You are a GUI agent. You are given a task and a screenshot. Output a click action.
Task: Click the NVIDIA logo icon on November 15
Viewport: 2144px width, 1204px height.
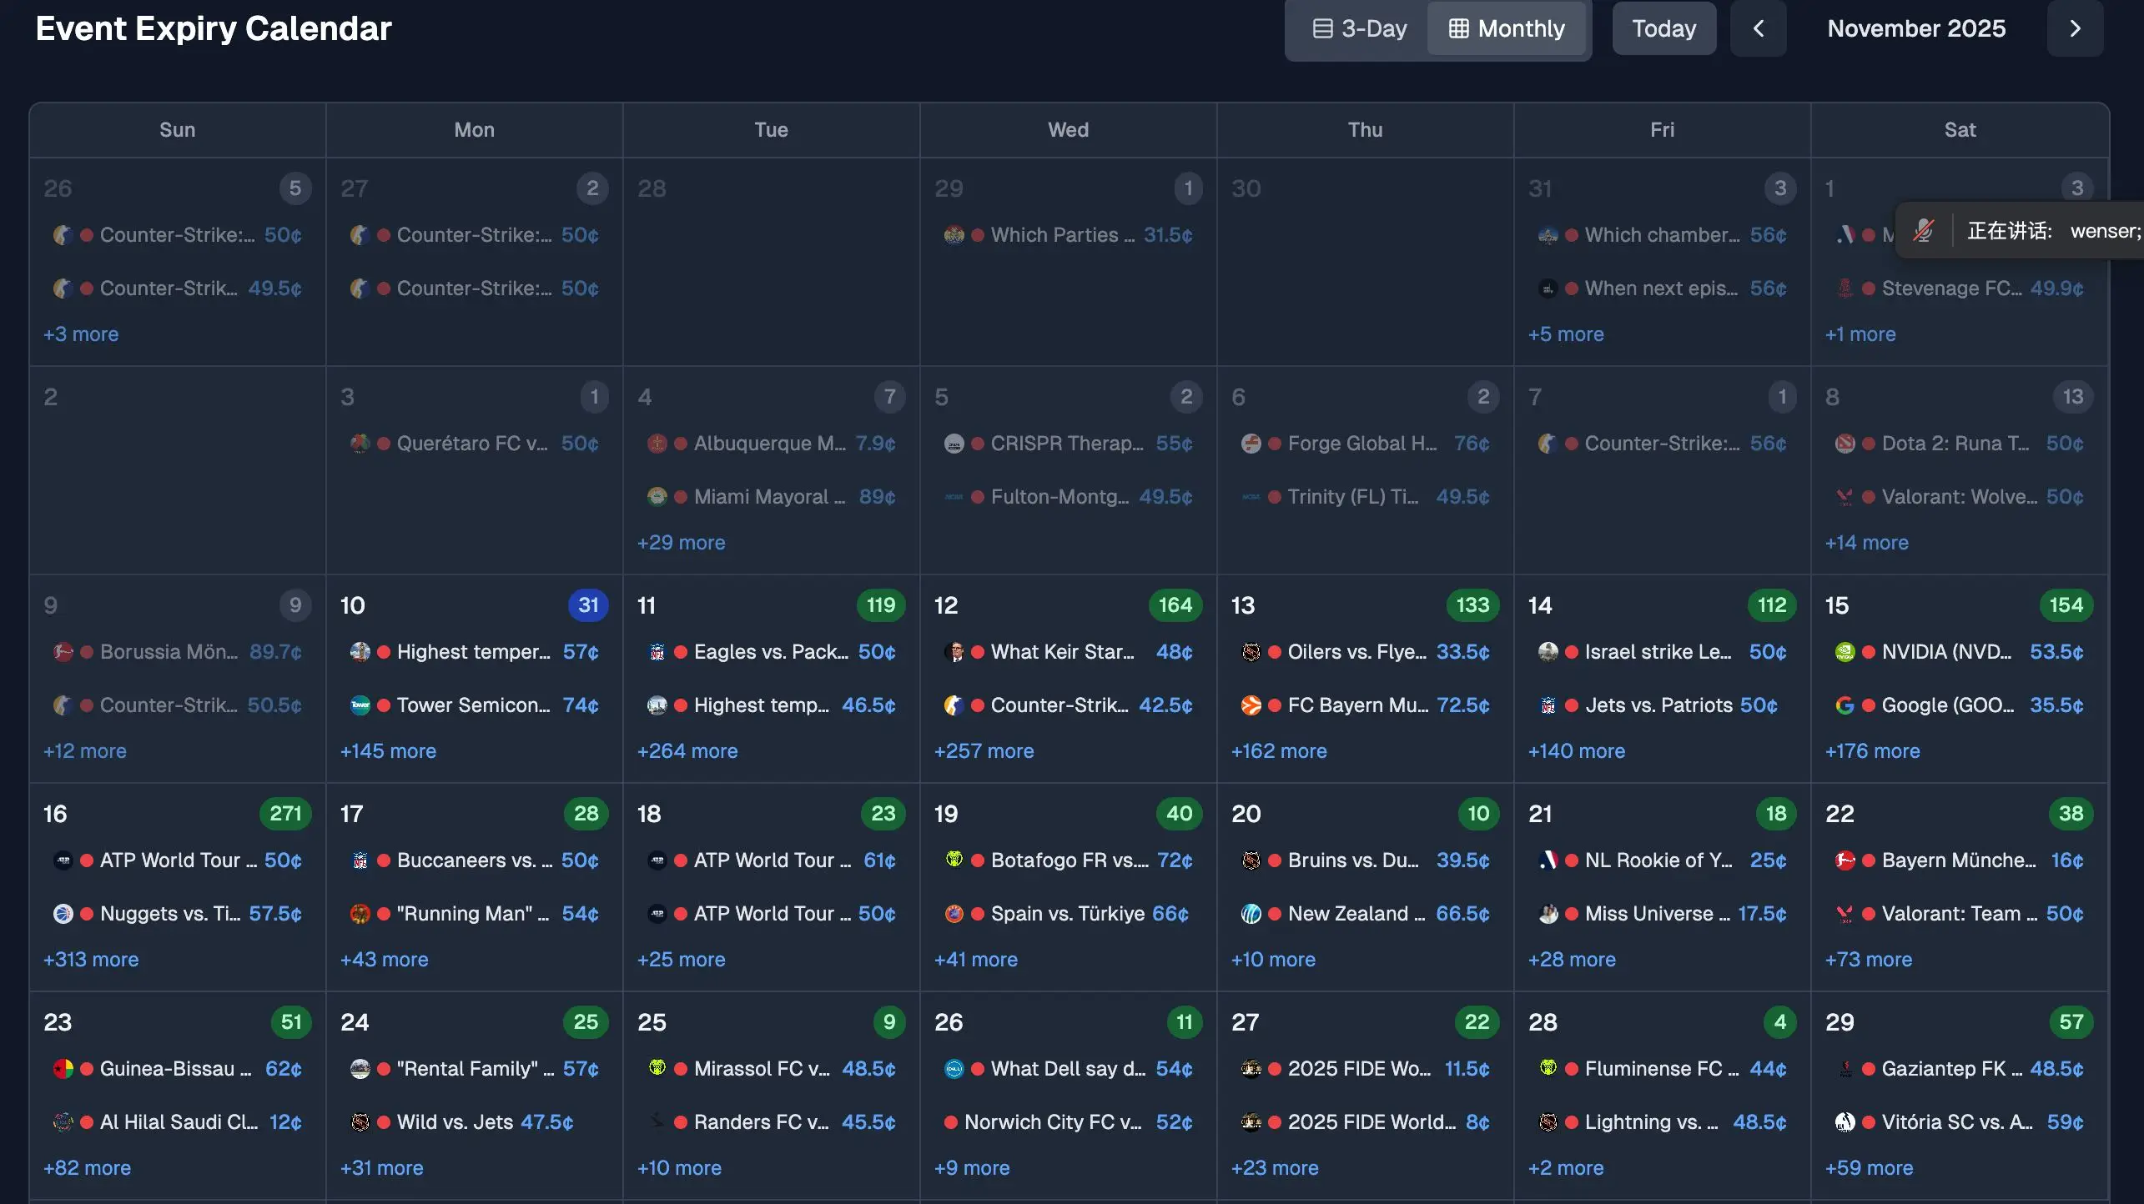(x=1845, y=652)
